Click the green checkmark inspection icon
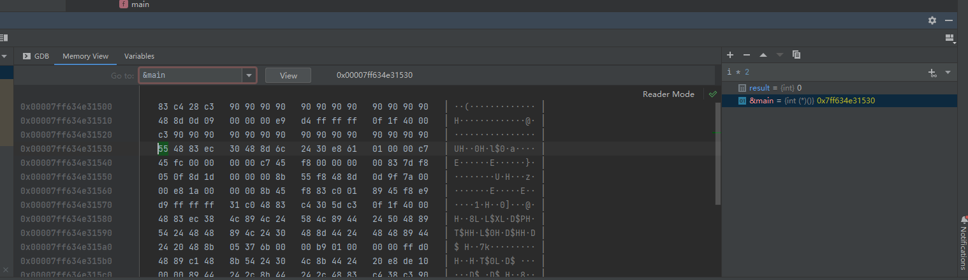Image resolution: width=968 pixels, height=280 pixels. coord(712,94)
